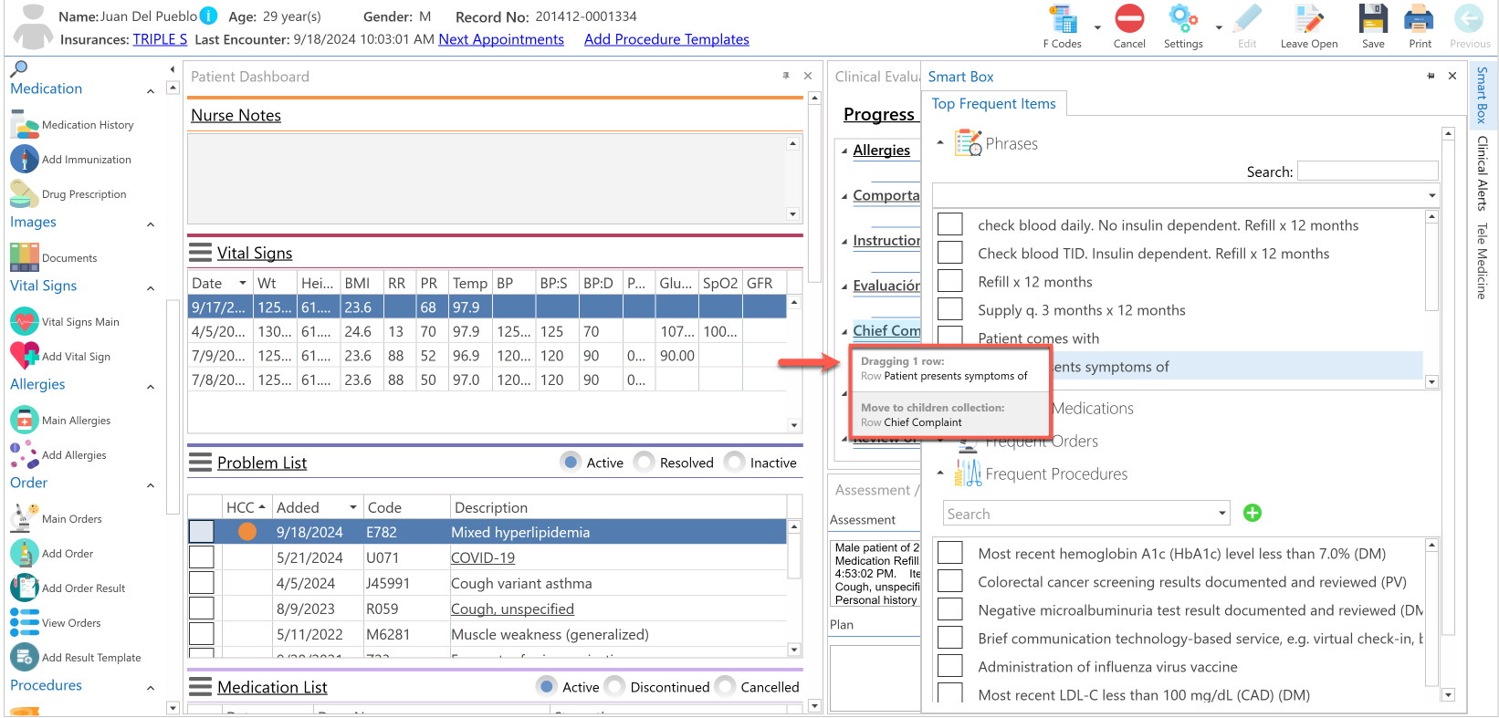1499x718 pixels.
Task: Click Add Vital Sign icon
Action: tap(25, 355)
